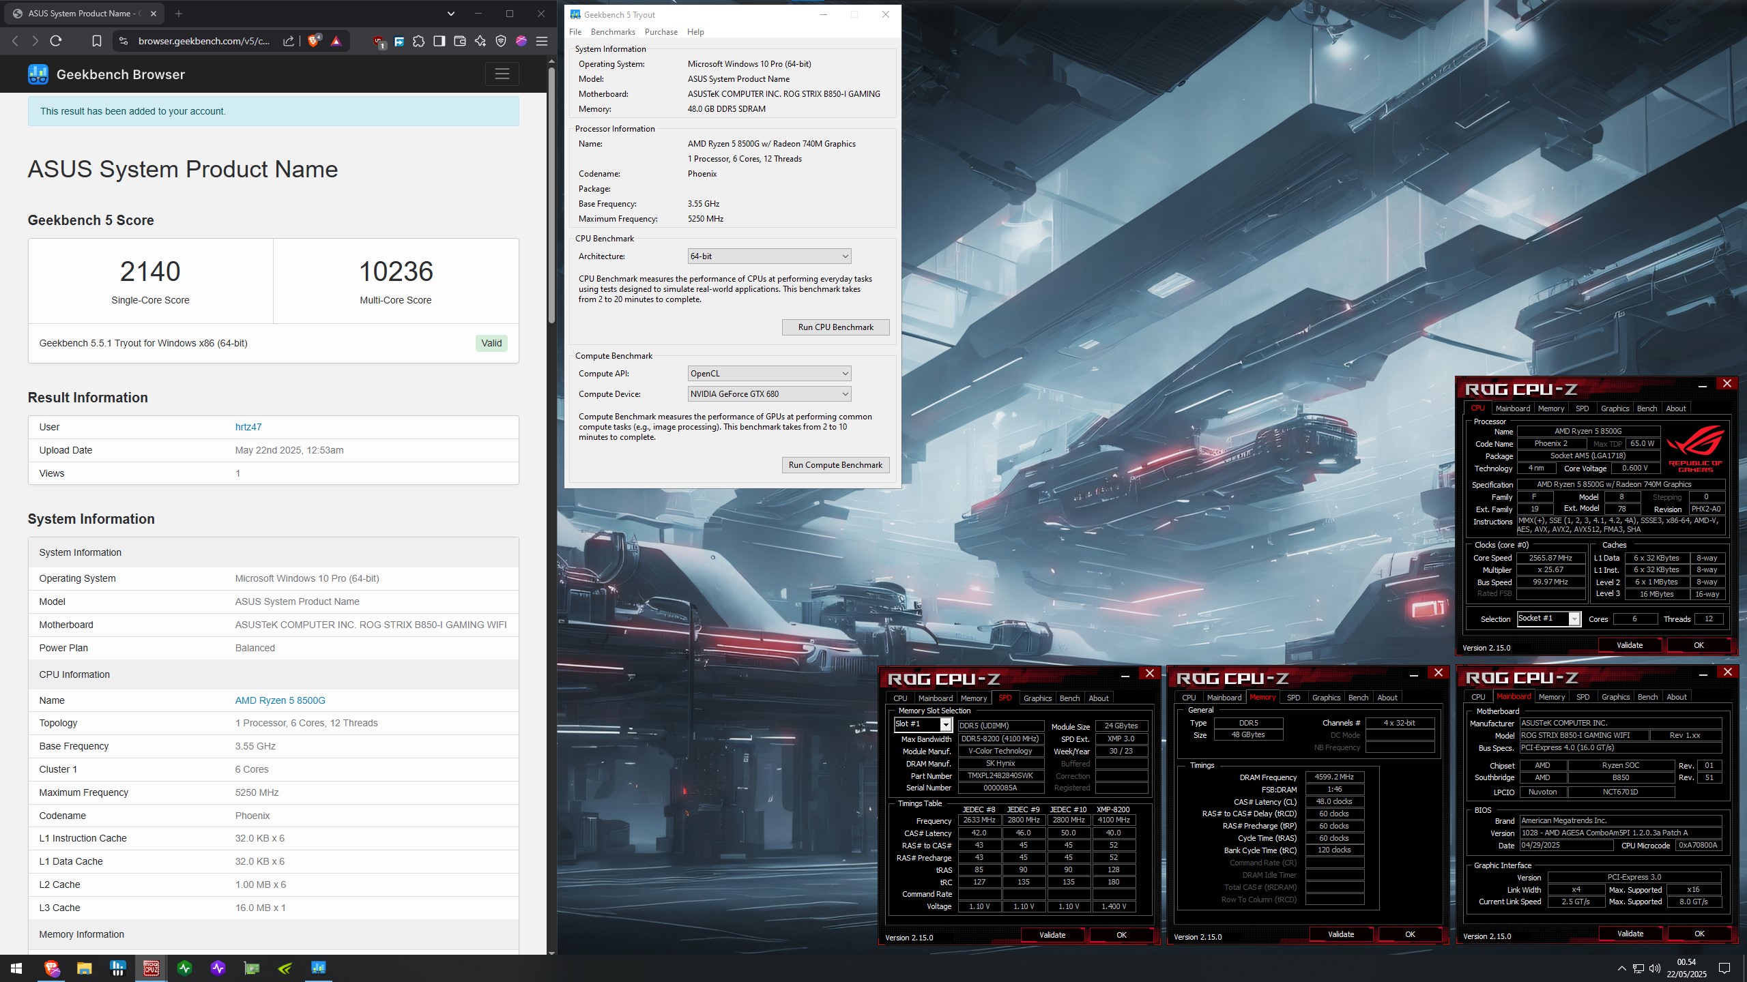Open Help menu in Geekbench 5
This screenshot has width=1747, height=982.
(695, 32)
